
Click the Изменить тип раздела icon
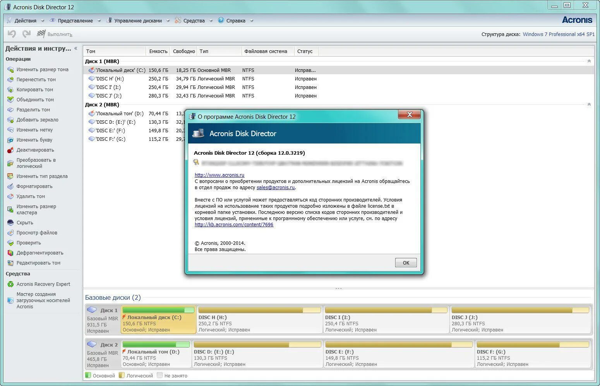click(10, 176)
